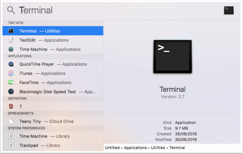Click the Terminal title in preview pane
The image size is (243, 154).
pyautogui.click(x=173, y=89)
